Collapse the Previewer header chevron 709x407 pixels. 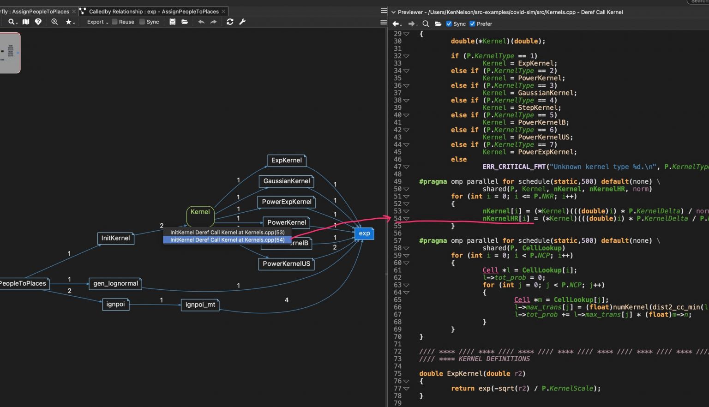[393, 12]
